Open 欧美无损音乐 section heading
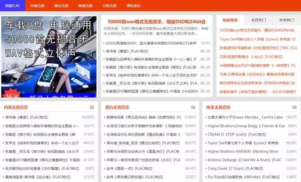The width and height of the screenshot is (301, 182). (x=218, y=107)
